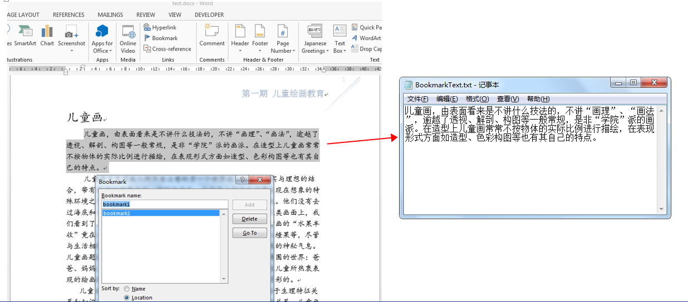The height and width of the screenshot is (302, 688).
Task: Click Notepad scrollbar down arrow
Action: (x=661, y=209)
